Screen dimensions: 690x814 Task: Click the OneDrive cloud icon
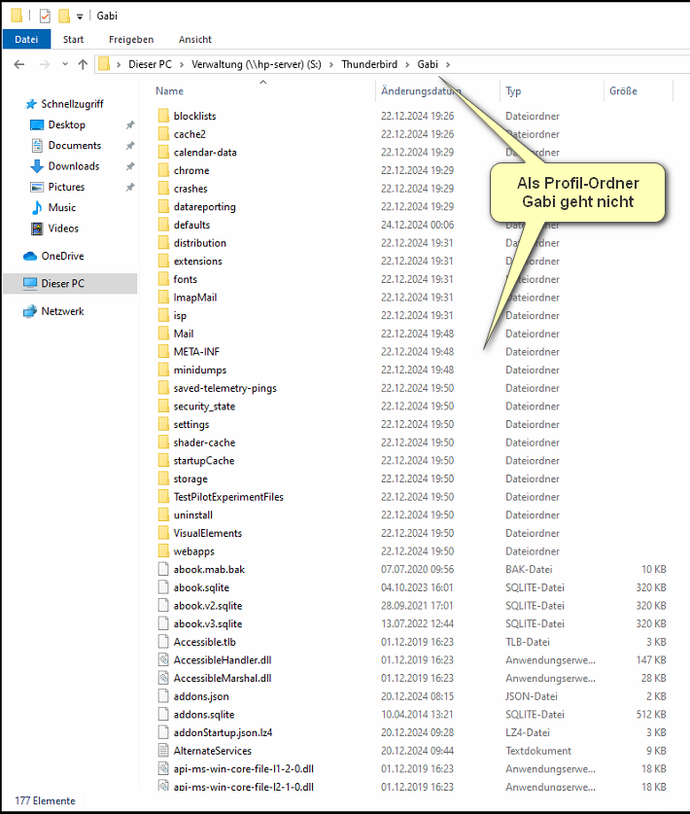tap(30, 256)
